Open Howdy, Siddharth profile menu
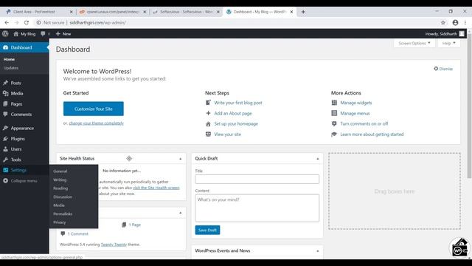 [445, 34]
